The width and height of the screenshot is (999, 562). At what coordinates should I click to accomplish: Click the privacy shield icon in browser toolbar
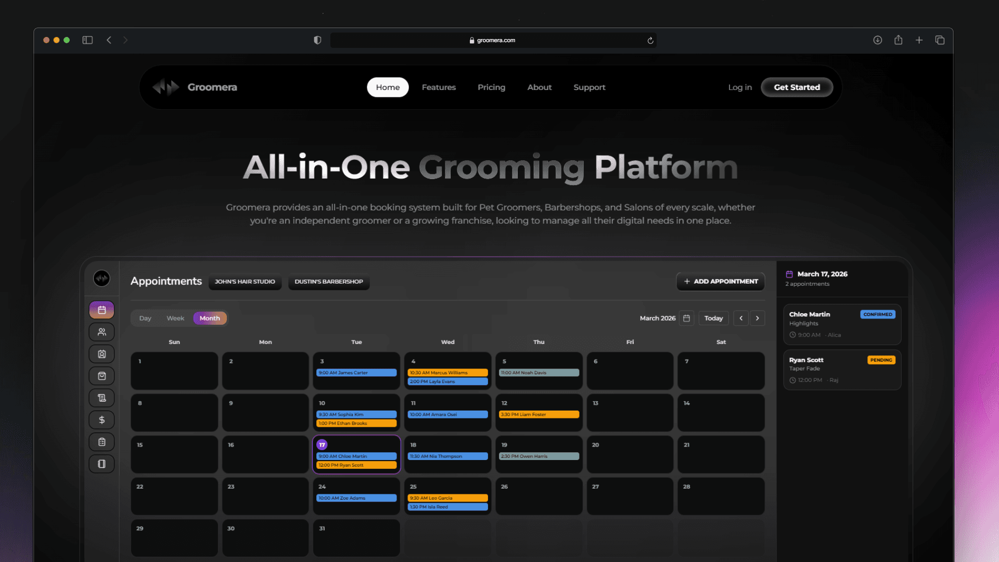pyautogui.click(x=317, y=40)
